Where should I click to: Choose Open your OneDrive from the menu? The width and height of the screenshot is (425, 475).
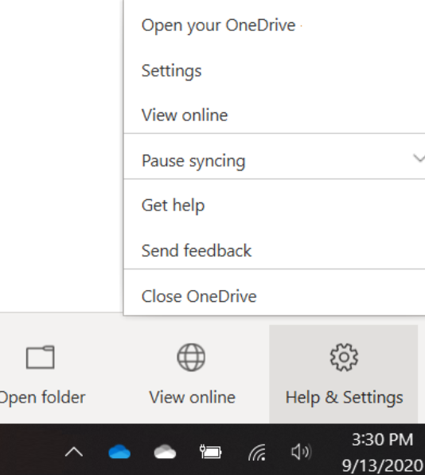(x=275, y=26)
